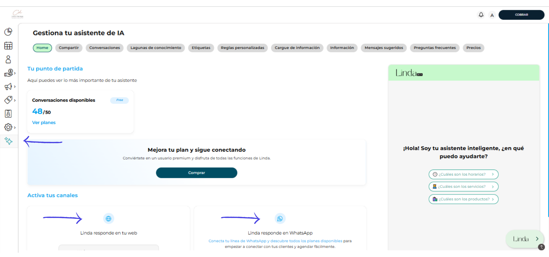Click the Ver planes link
The image size is (549, 257).
pos(44,123)
